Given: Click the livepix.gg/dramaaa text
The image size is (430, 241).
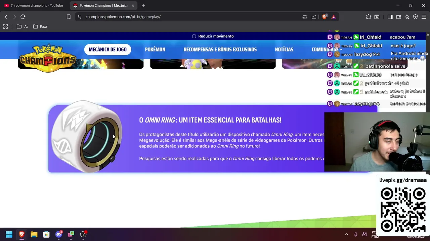Looking at the screenshot, I should tap(403, 180).
